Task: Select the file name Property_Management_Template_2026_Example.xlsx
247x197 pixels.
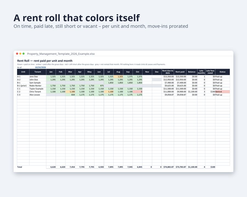Action: pos(61,54)
